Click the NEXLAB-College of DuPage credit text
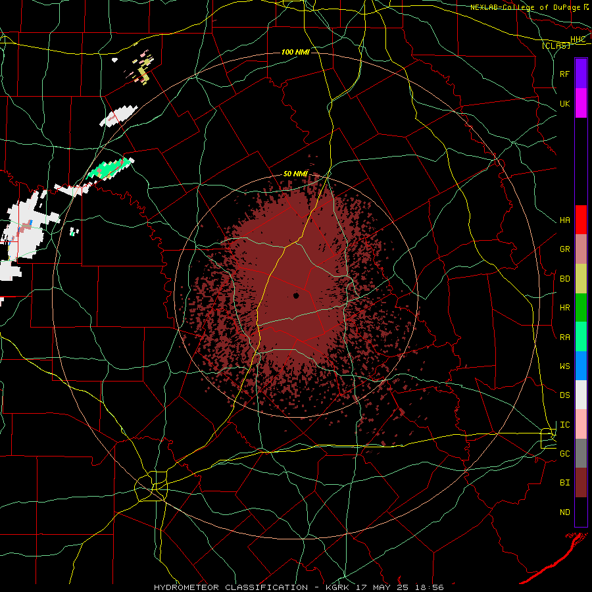 [526, 7]
